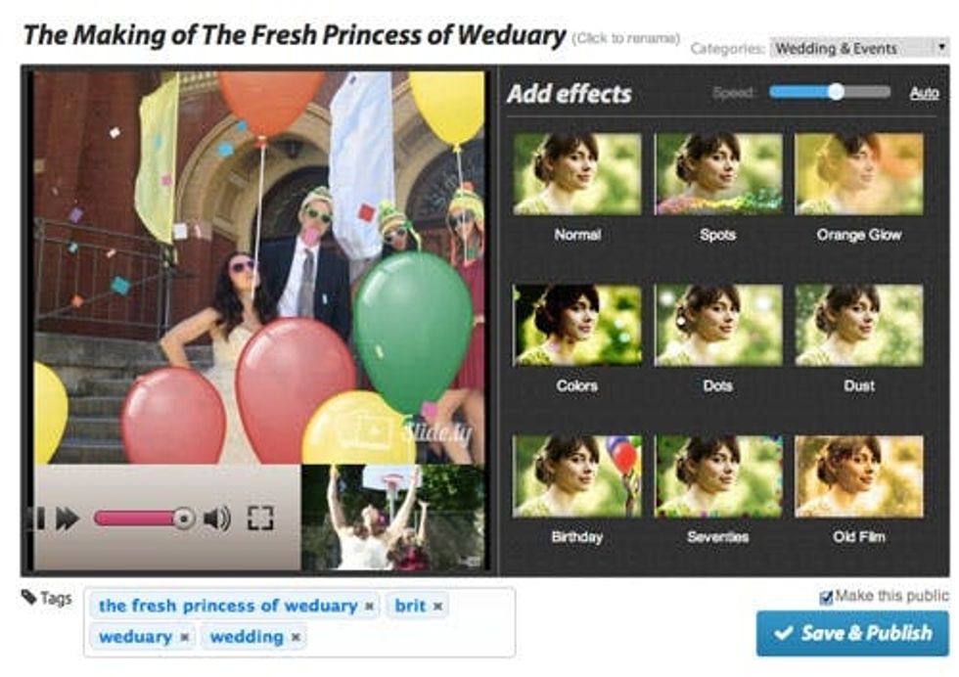
Task: Toggle the 'Make this public' checkbox
Action: (826, 597)
